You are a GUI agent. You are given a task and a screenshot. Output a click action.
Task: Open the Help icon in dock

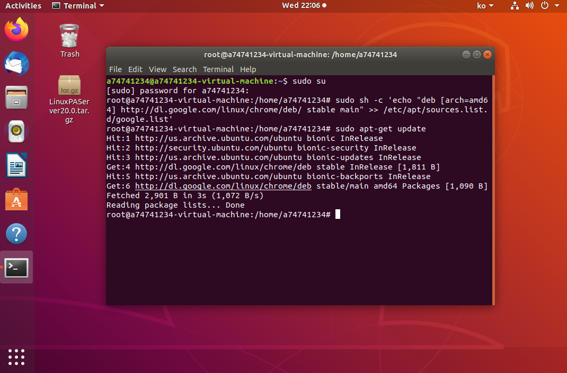pyautogui.click(x=16, y=234)
